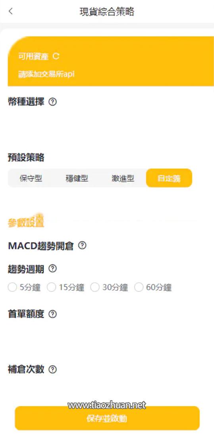The image size is (214, 438).
Task: Show help for 補倉次數
Action: click(x=53, y=370)
